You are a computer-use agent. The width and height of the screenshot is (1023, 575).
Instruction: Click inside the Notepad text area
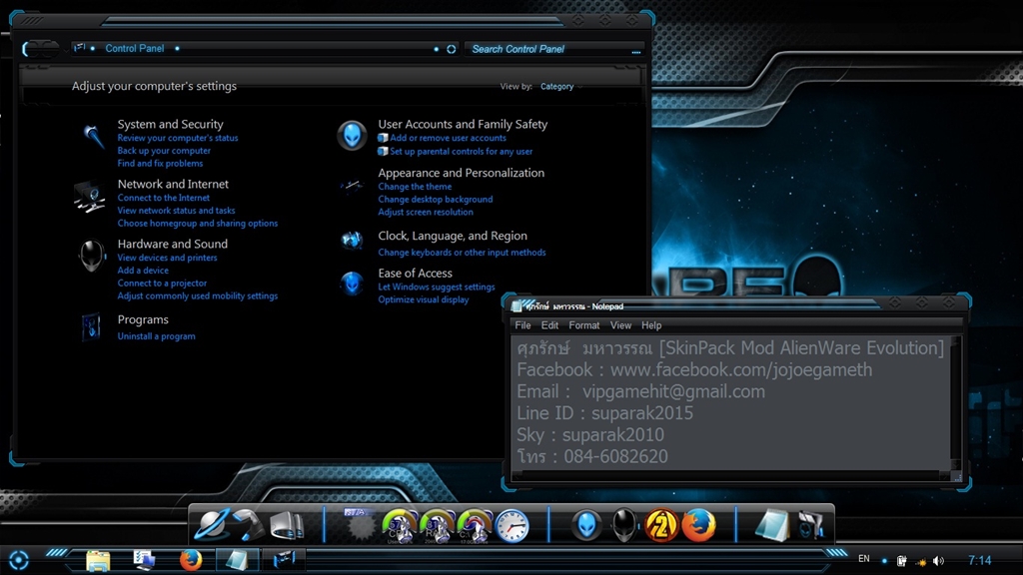[730, 402]
